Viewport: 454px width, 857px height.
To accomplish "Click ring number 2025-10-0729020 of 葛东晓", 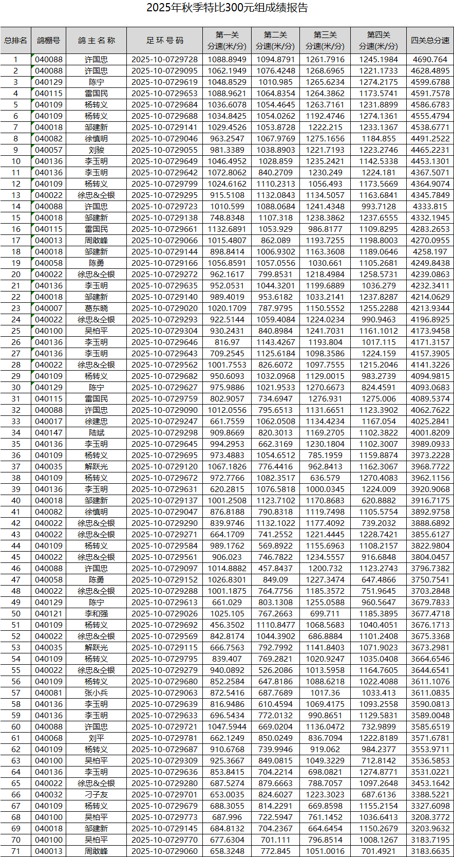I will [x=164, y=308].
